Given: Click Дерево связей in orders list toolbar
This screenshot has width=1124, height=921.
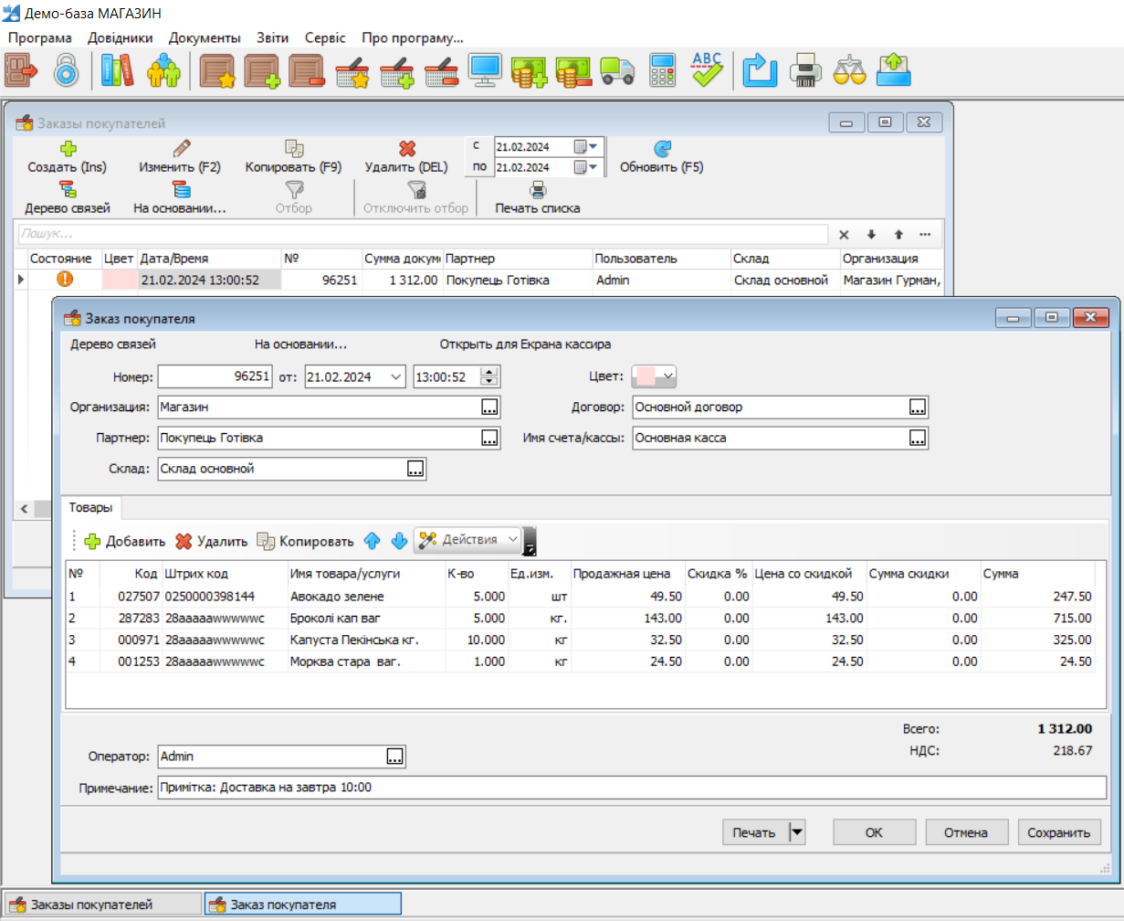Looking at the screenshot, I should coord(68,198).
